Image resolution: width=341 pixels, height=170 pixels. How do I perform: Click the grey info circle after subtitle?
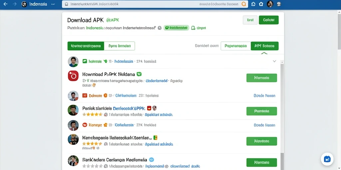(160, 28)
